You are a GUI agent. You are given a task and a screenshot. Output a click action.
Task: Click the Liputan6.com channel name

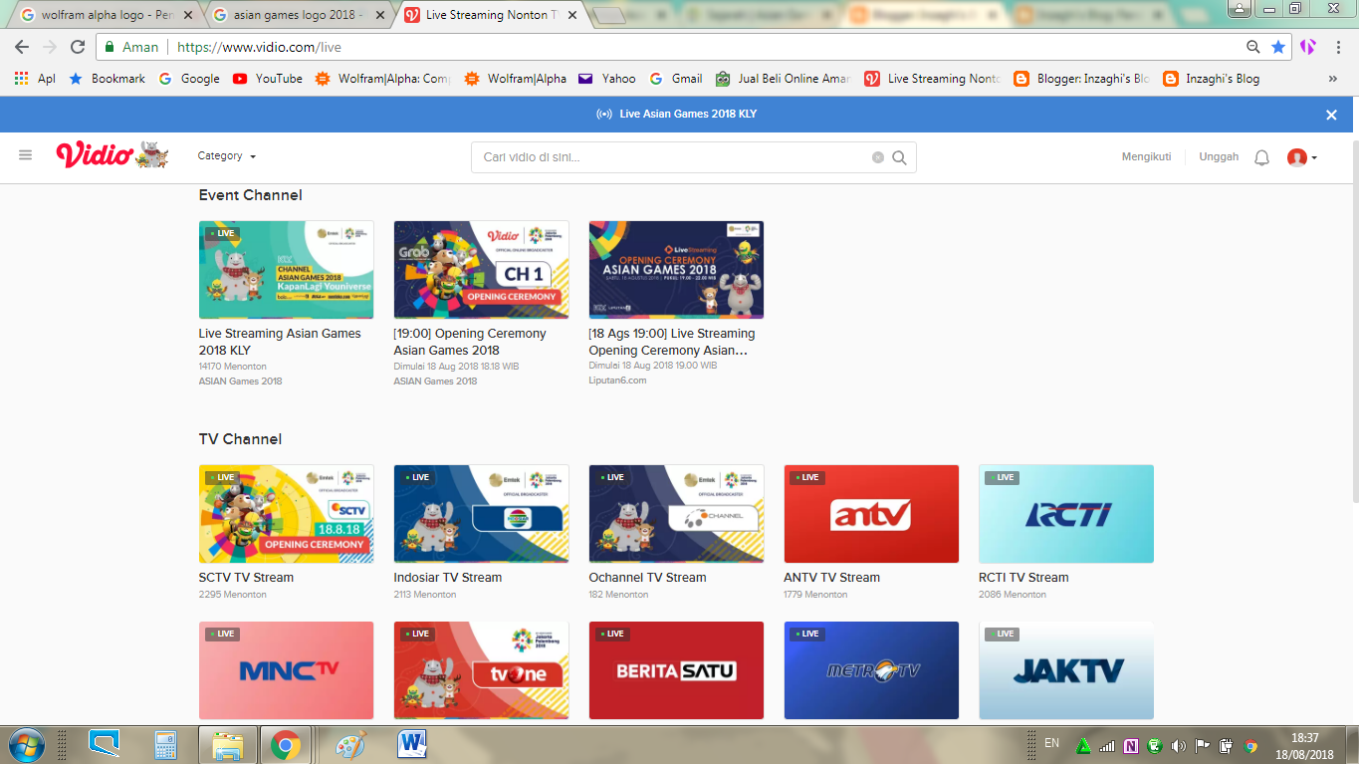(617, 381)
